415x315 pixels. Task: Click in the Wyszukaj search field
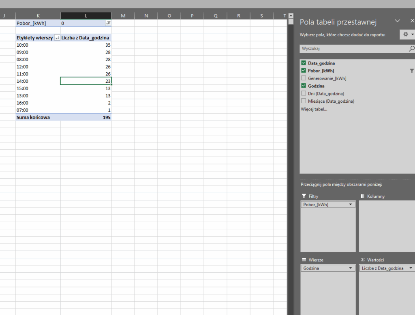coord(353,49)
